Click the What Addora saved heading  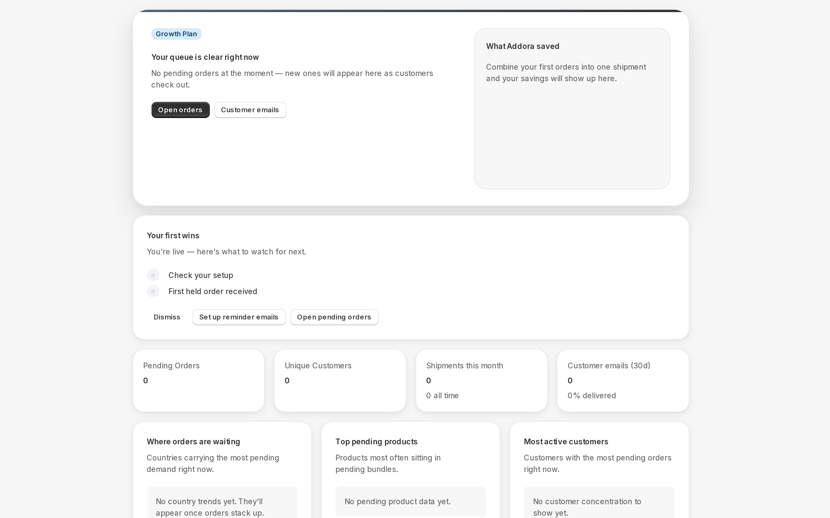[523, 46]
